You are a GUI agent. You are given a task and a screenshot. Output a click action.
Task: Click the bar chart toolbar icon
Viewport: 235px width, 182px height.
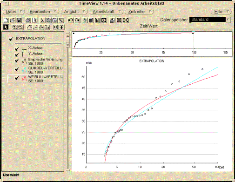tap(98, 20)
